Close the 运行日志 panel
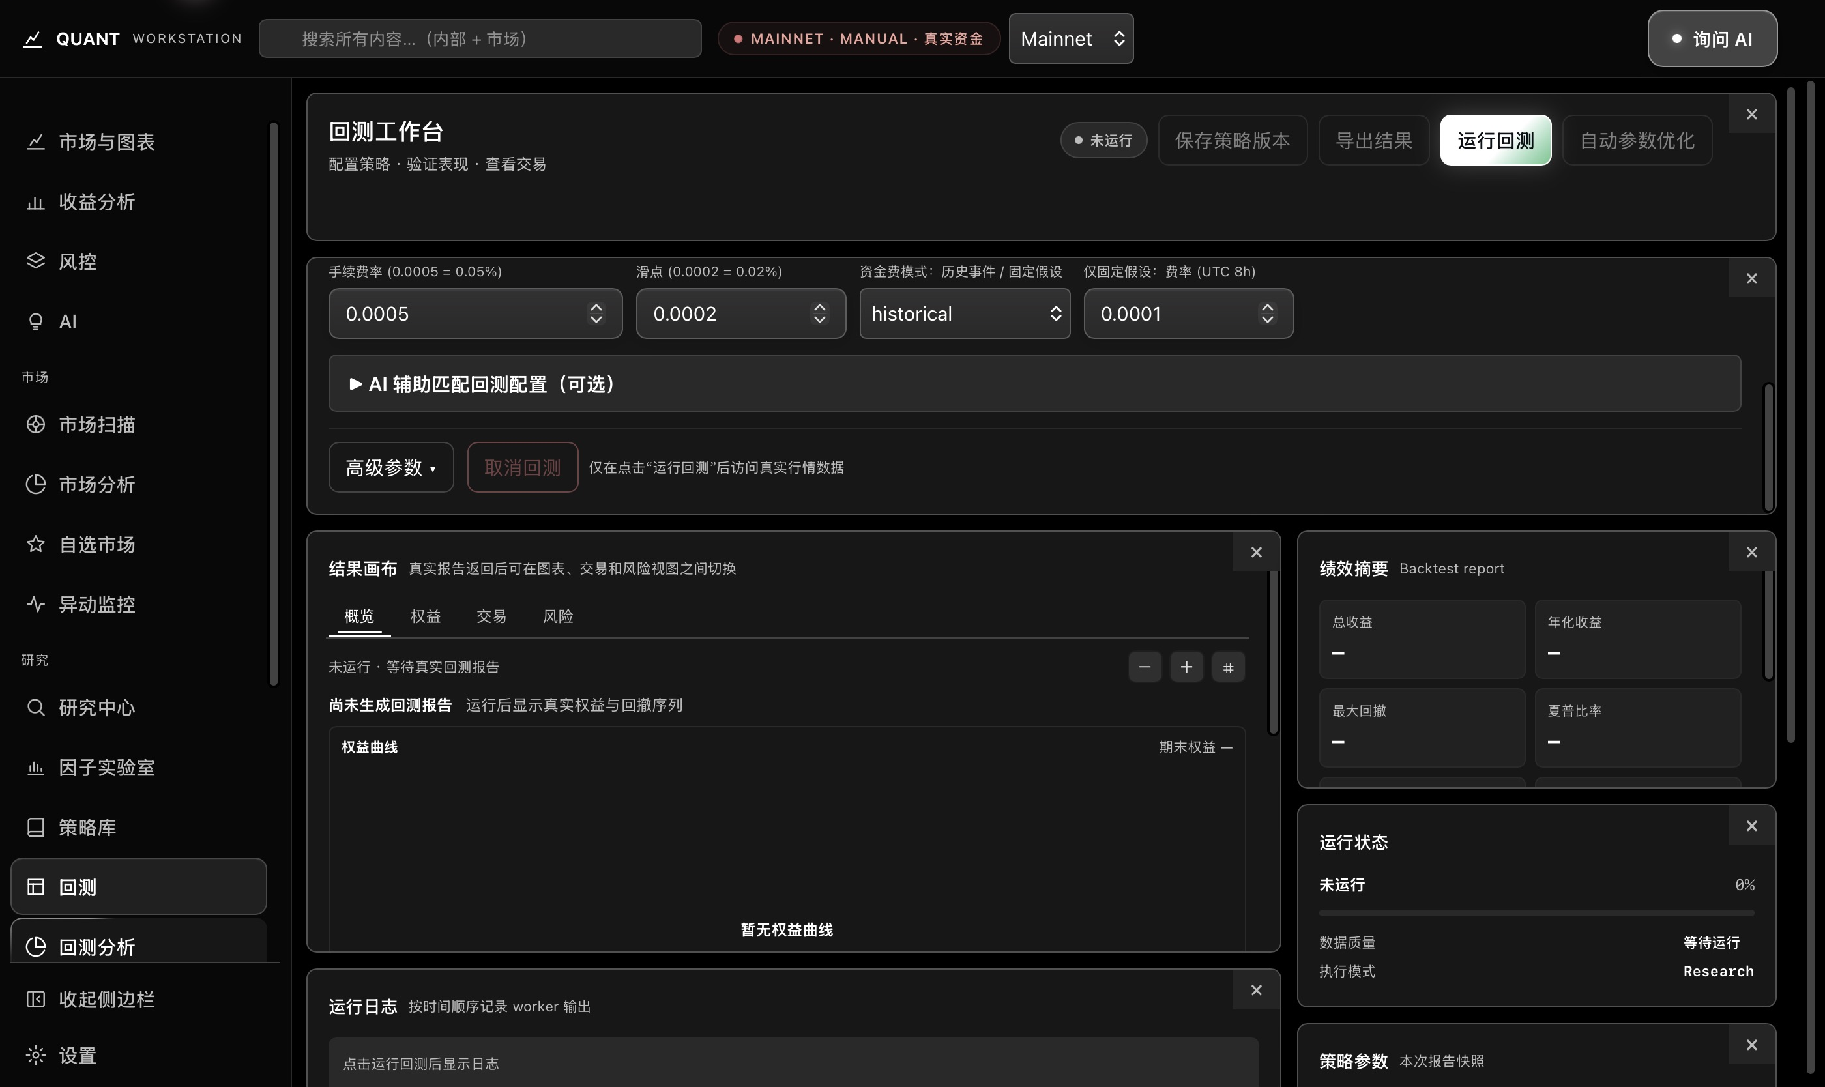This screenshot has height=1087, width=1825. coord(1257,991)
